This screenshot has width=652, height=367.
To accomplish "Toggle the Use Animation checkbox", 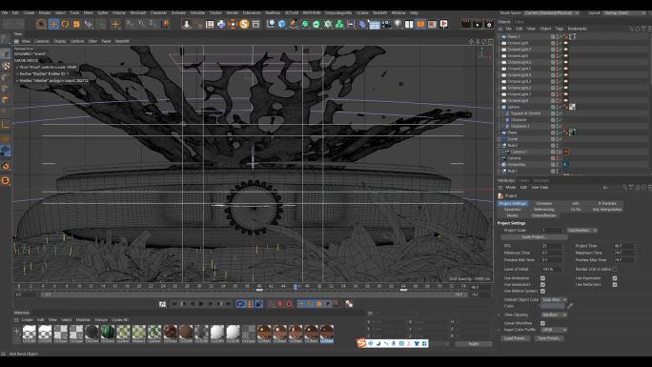I will click(542, 278).
